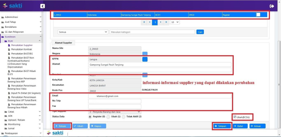Click previous page arrow in pagination

(149, 22)
